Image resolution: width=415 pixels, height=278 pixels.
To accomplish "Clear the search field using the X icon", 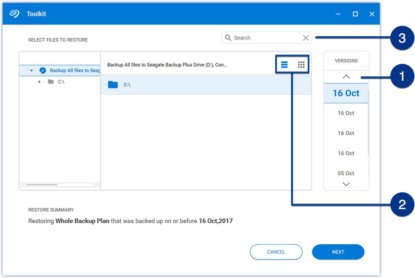I will pyautogui.click(x=306, y=38).
